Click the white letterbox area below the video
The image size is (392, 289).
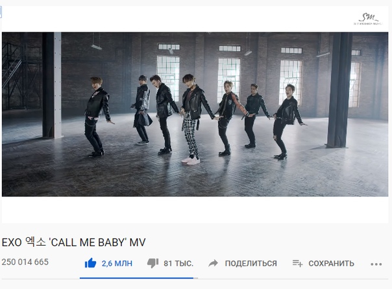[195, 210]
